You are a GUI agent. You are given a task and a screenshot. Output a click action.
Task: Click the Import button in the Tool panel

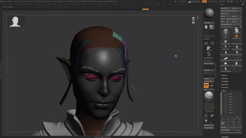[226, 16]
